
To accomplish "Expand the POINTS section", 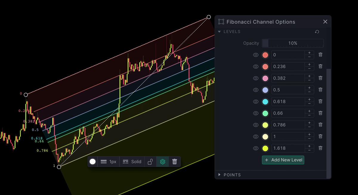I will (229, 175).
